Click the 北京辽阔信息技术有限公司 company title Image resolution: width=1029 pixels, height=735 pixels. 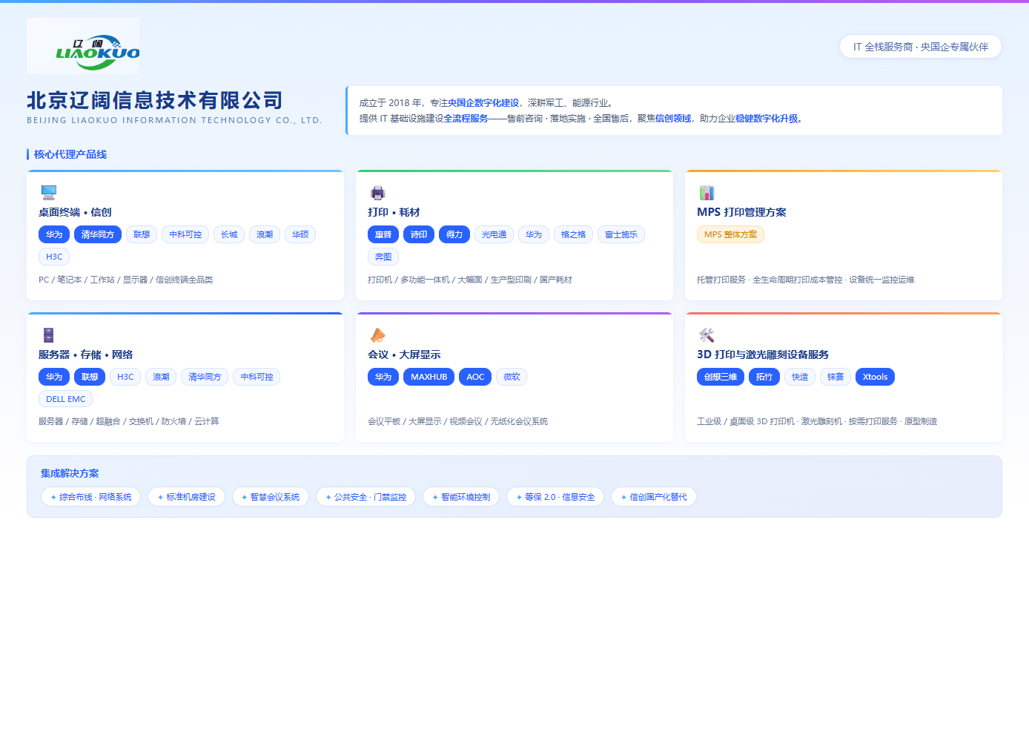point(155,100)
